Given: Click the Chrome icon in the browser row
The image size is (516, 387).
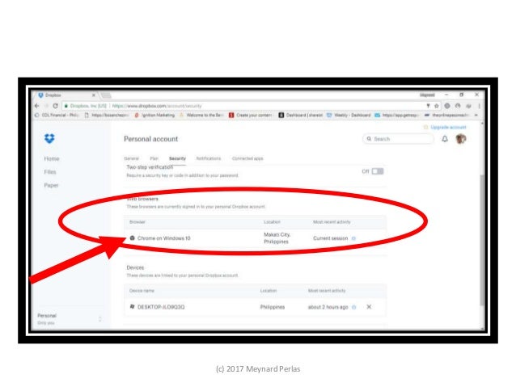Looking at the screenshot, I should (x=133, y=238).
